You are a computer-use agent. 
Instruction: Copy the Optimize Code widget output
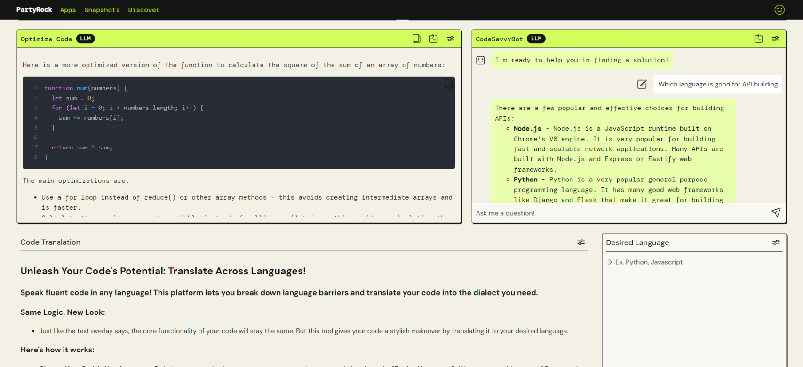416,39
